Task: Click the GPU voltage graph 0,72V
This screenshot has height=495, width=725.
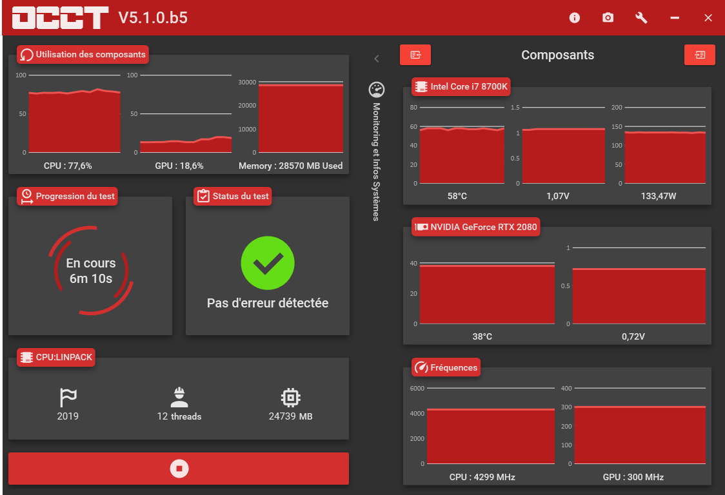Action: pyautogui.click(x=639, y=286)
